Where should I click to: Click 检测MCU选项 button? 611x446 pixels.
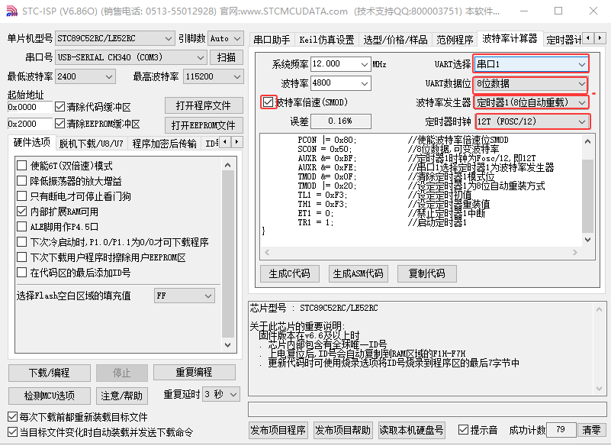click(x=50, y=396)
